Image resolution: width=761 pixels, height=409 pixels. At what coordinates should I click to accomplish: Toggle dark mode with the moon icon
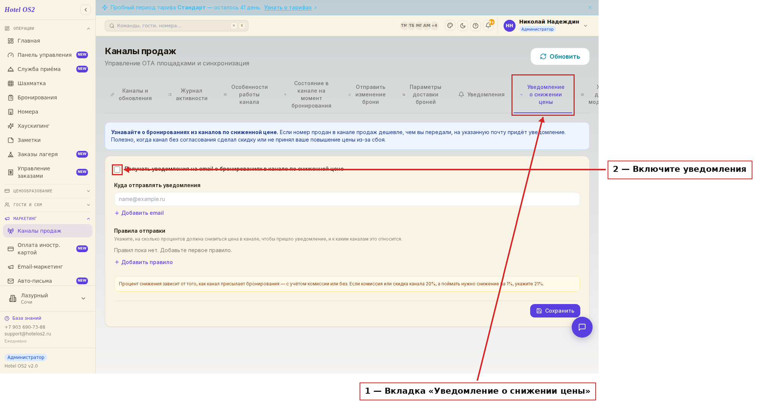[463, 26]
